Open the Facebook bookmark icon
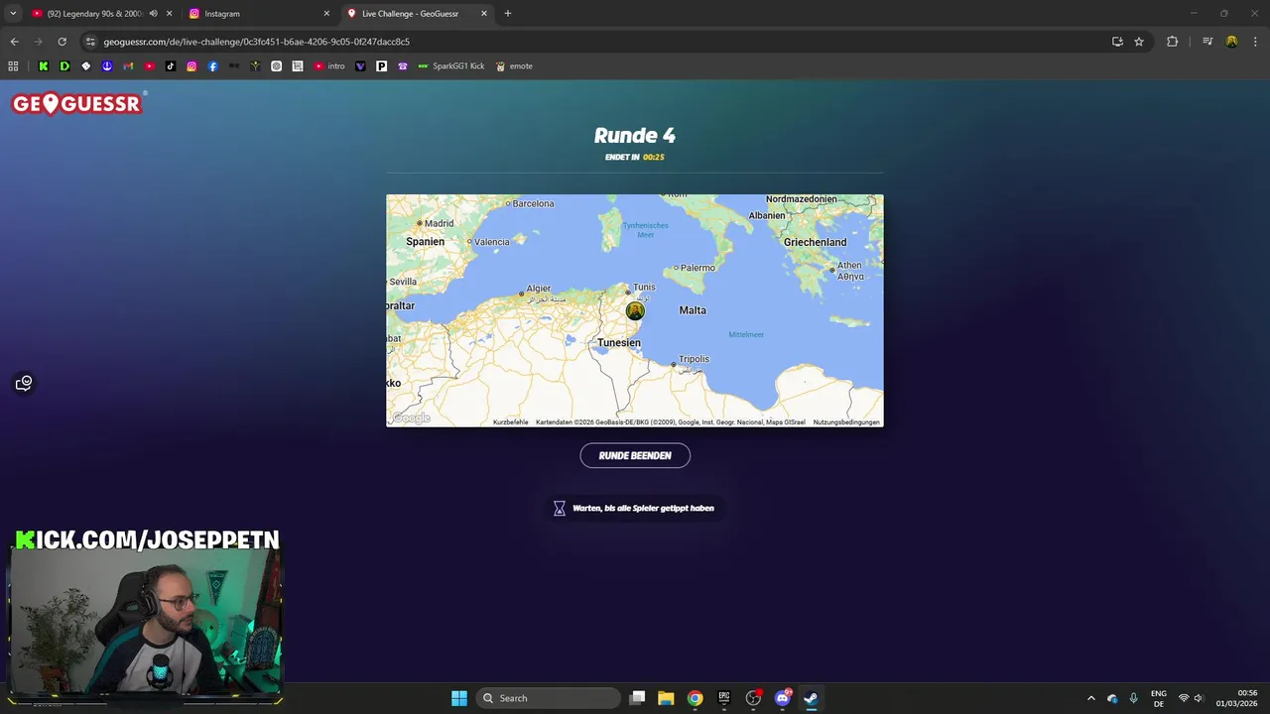The width and height of the screenshot is (1270, 714). coord(213,66)
